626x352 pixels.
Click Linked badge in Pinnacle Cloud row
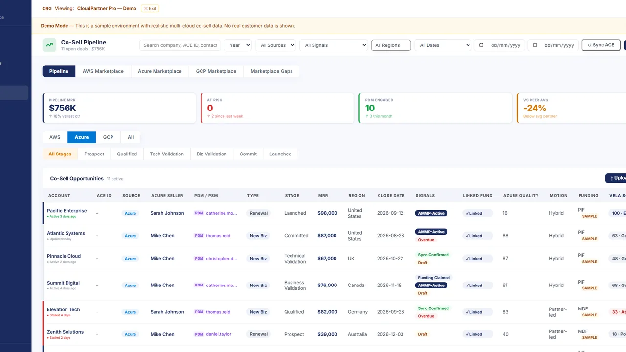click(x=478, y=259)
